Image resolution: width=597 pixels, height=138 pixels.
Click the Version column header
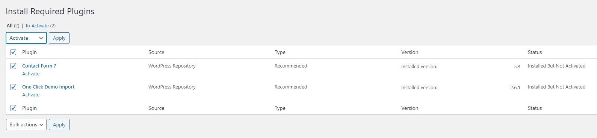click(410, 52)
